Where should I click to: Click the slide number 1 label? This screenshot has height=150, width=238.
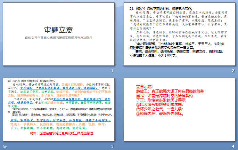pos(112,71)
